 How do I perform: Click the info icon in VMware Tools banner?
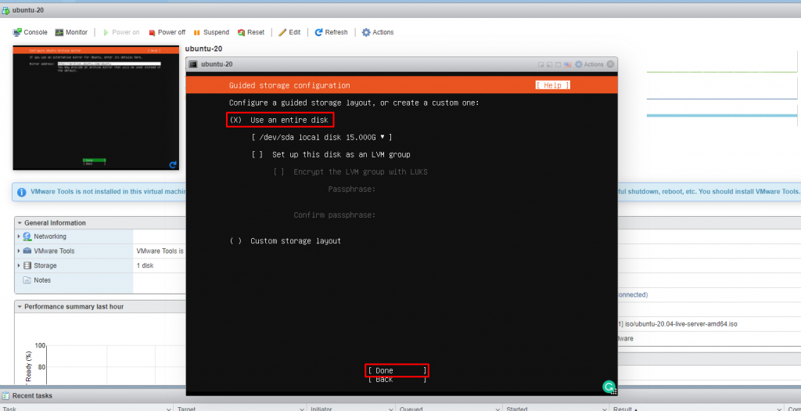(x=21, y=193)
